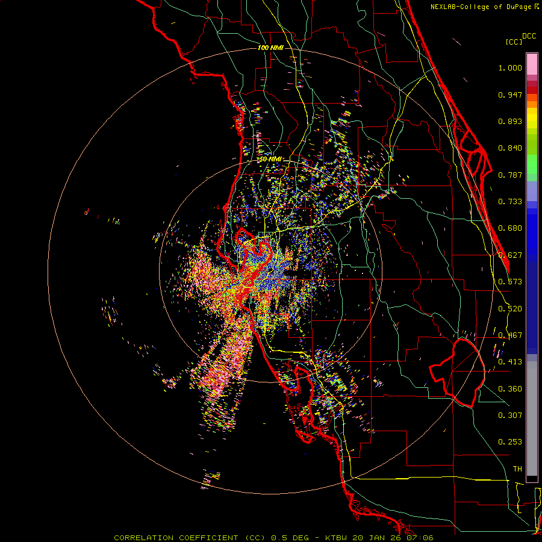
Task: Click the 50 NMI range ring label
Action: pos(270,160)
